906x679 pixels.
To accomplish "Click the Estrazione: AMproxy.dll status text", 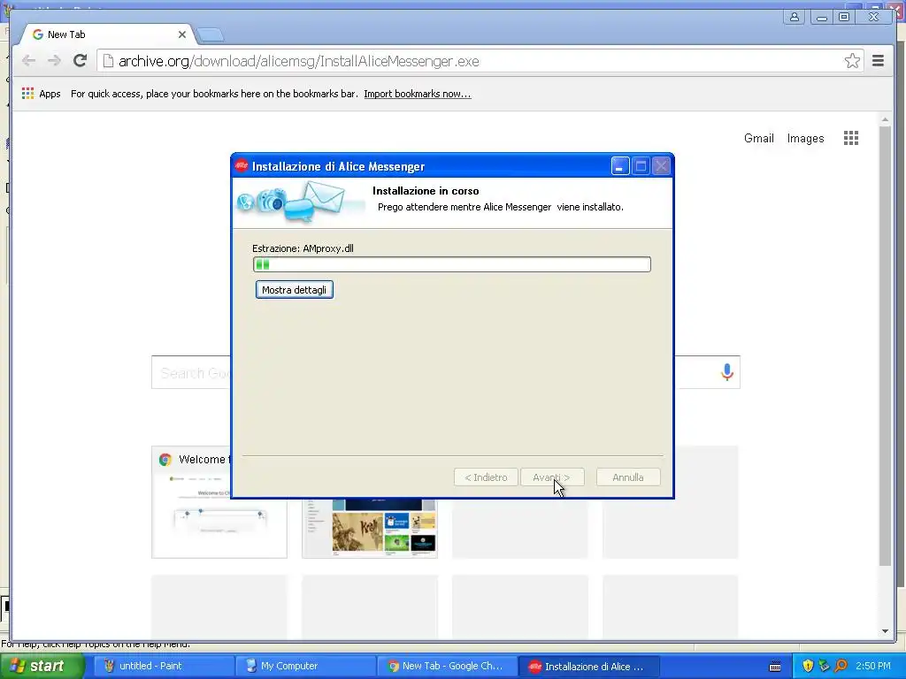I will click(303, 248).
